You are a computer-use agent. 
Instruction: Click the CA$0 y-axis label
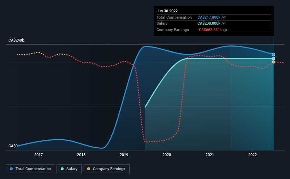(13, 146)
